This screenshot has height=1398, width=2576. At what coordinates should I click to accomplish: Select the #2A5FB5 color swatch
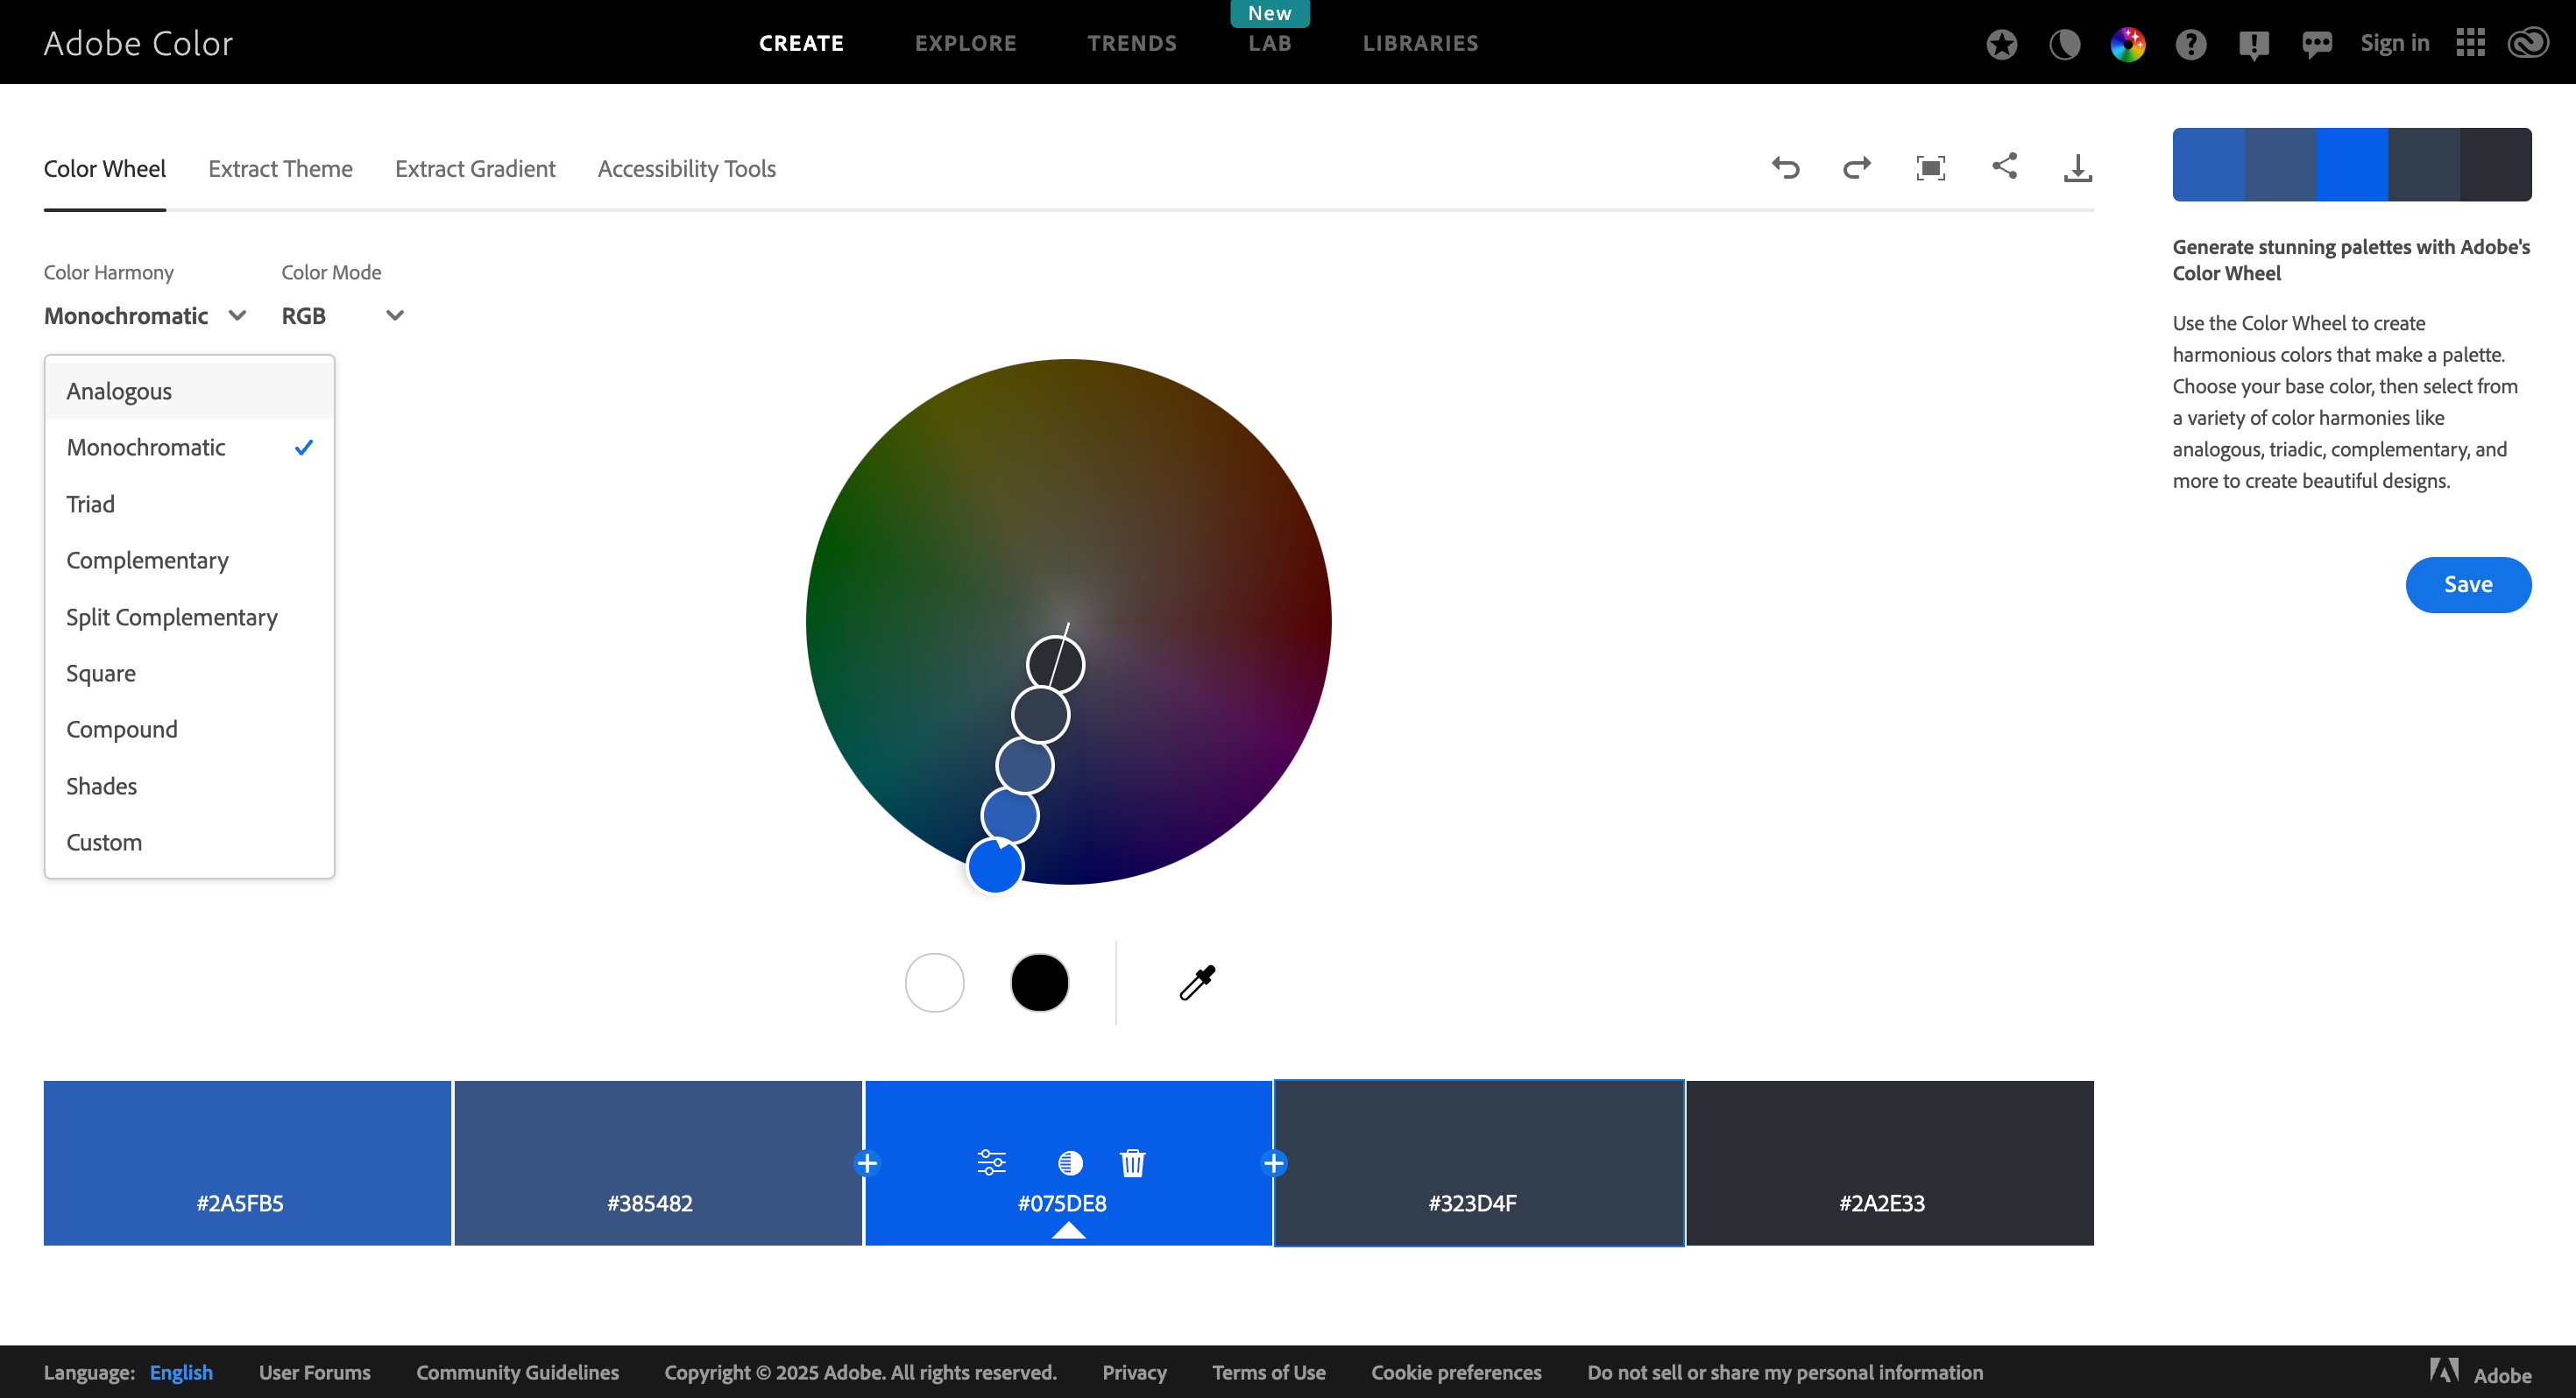[x=247, y=1163]
